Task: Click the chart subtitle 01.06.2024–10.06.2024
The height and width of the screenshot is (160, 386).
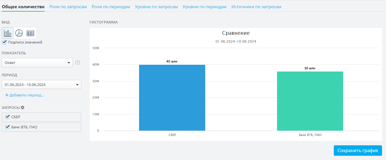Action: coord(236,41)
